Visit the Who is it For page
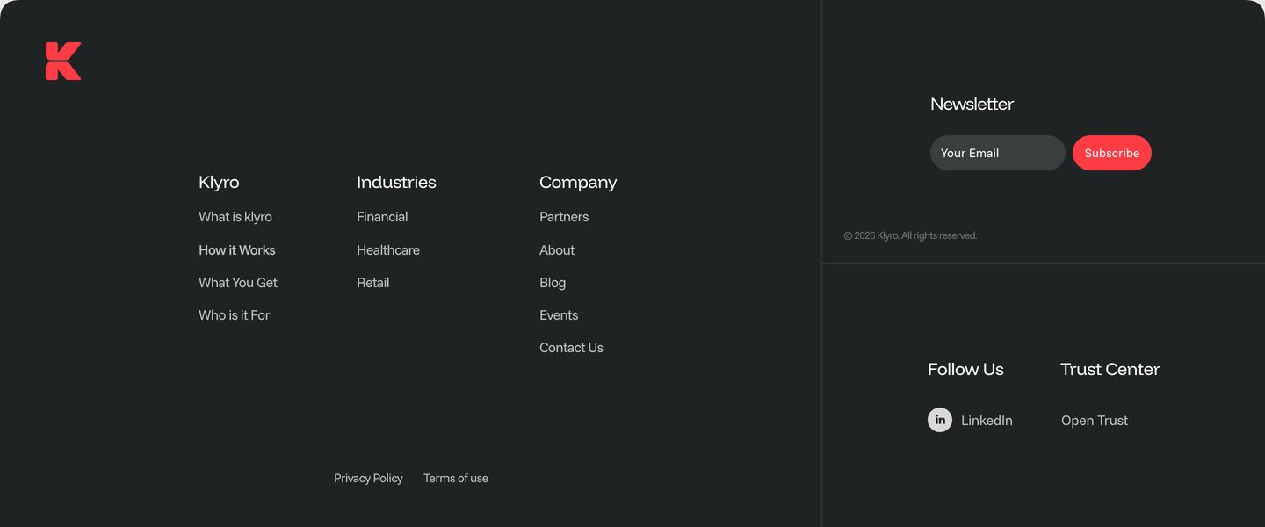The height and width of the screenshot is (527, 1265). 235,315
